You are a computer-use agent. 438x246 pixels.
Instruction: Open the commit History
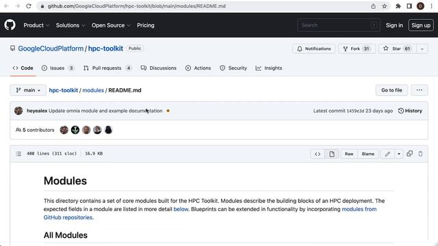point(410,111)
